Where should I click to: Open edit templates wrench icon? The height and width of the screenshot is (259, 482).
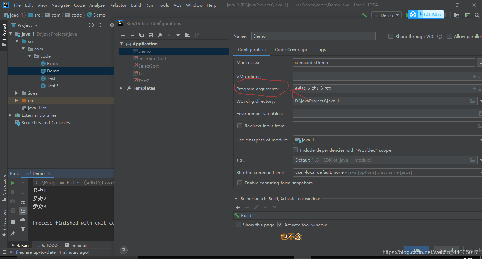(x=160, y=35)
